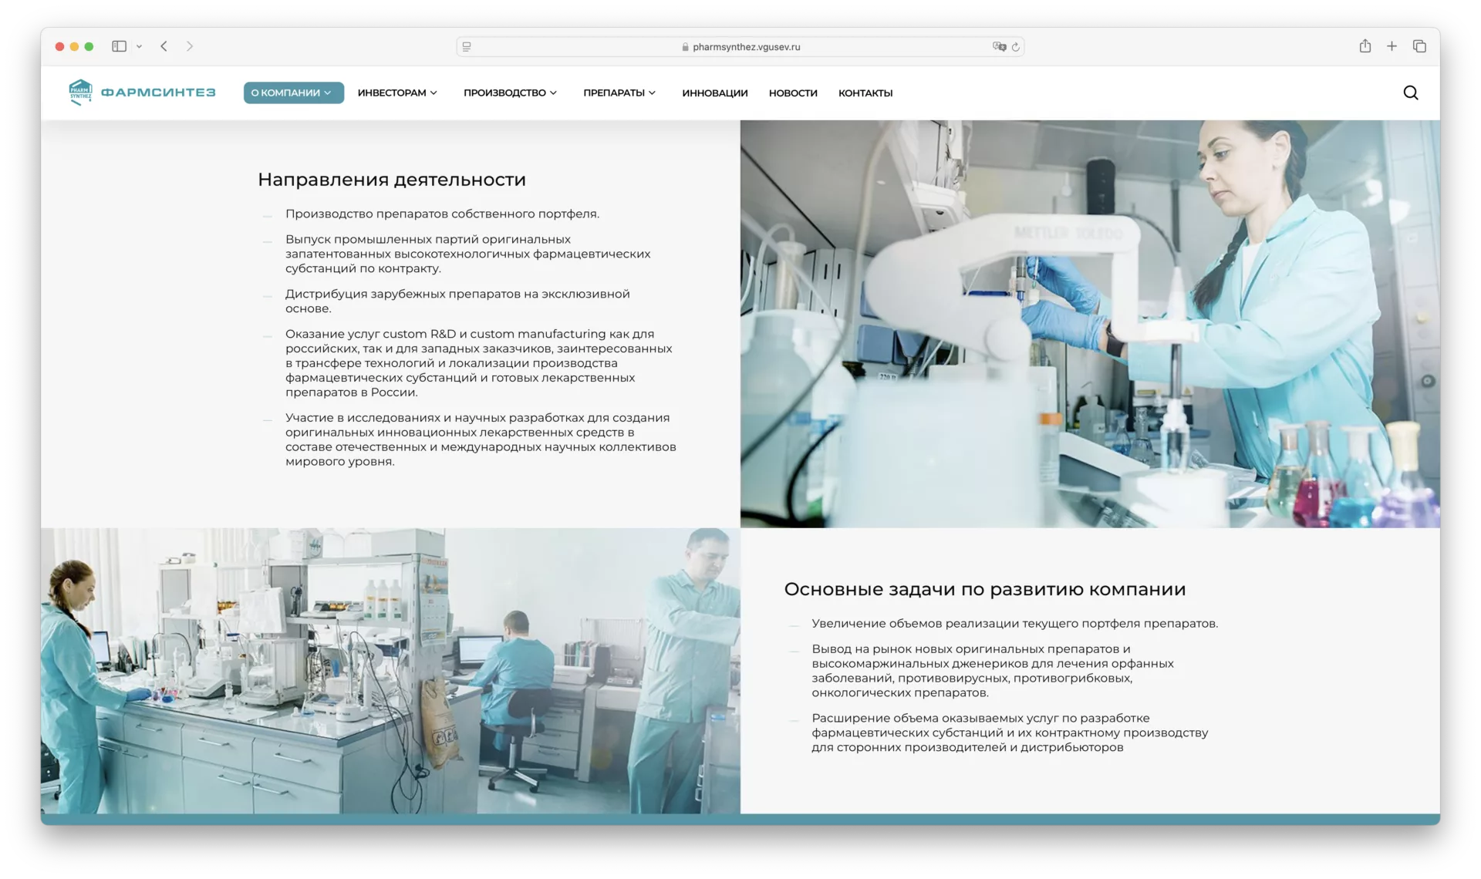Click the laboratory workers photo

click(390, 671)
